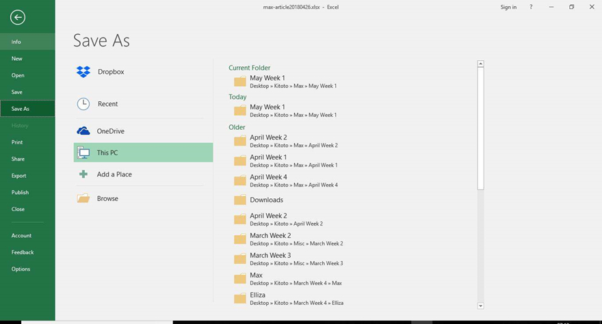The height and width of the screenshot is (324, 602).
Task: Open the Downloads folder
Action: (266, 200)
